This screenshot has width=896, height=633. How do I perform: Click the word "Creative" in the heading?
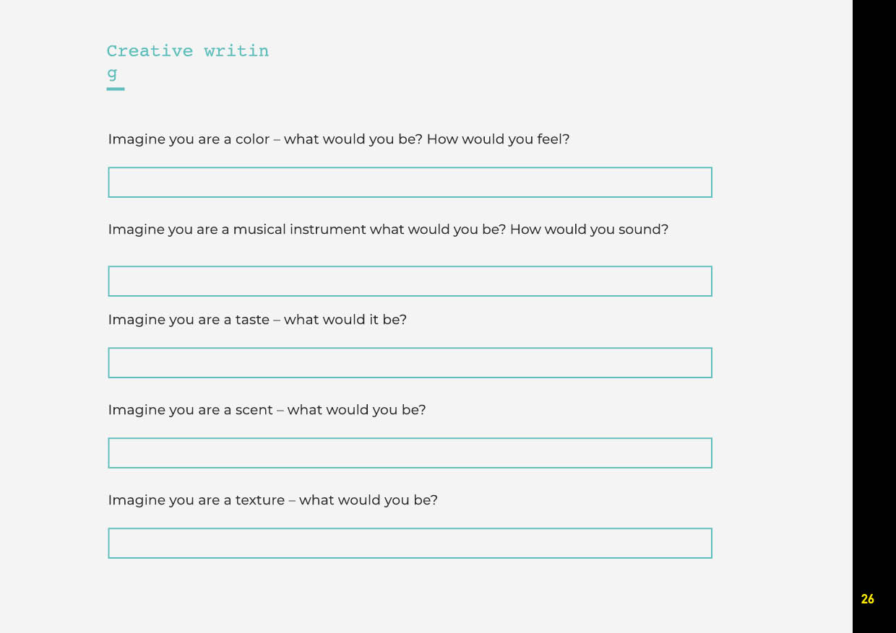150,51
